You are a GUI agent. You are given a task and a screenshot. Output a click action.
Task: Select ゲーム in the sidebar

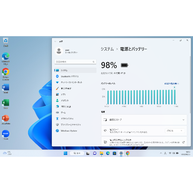[x=75, y=112]
